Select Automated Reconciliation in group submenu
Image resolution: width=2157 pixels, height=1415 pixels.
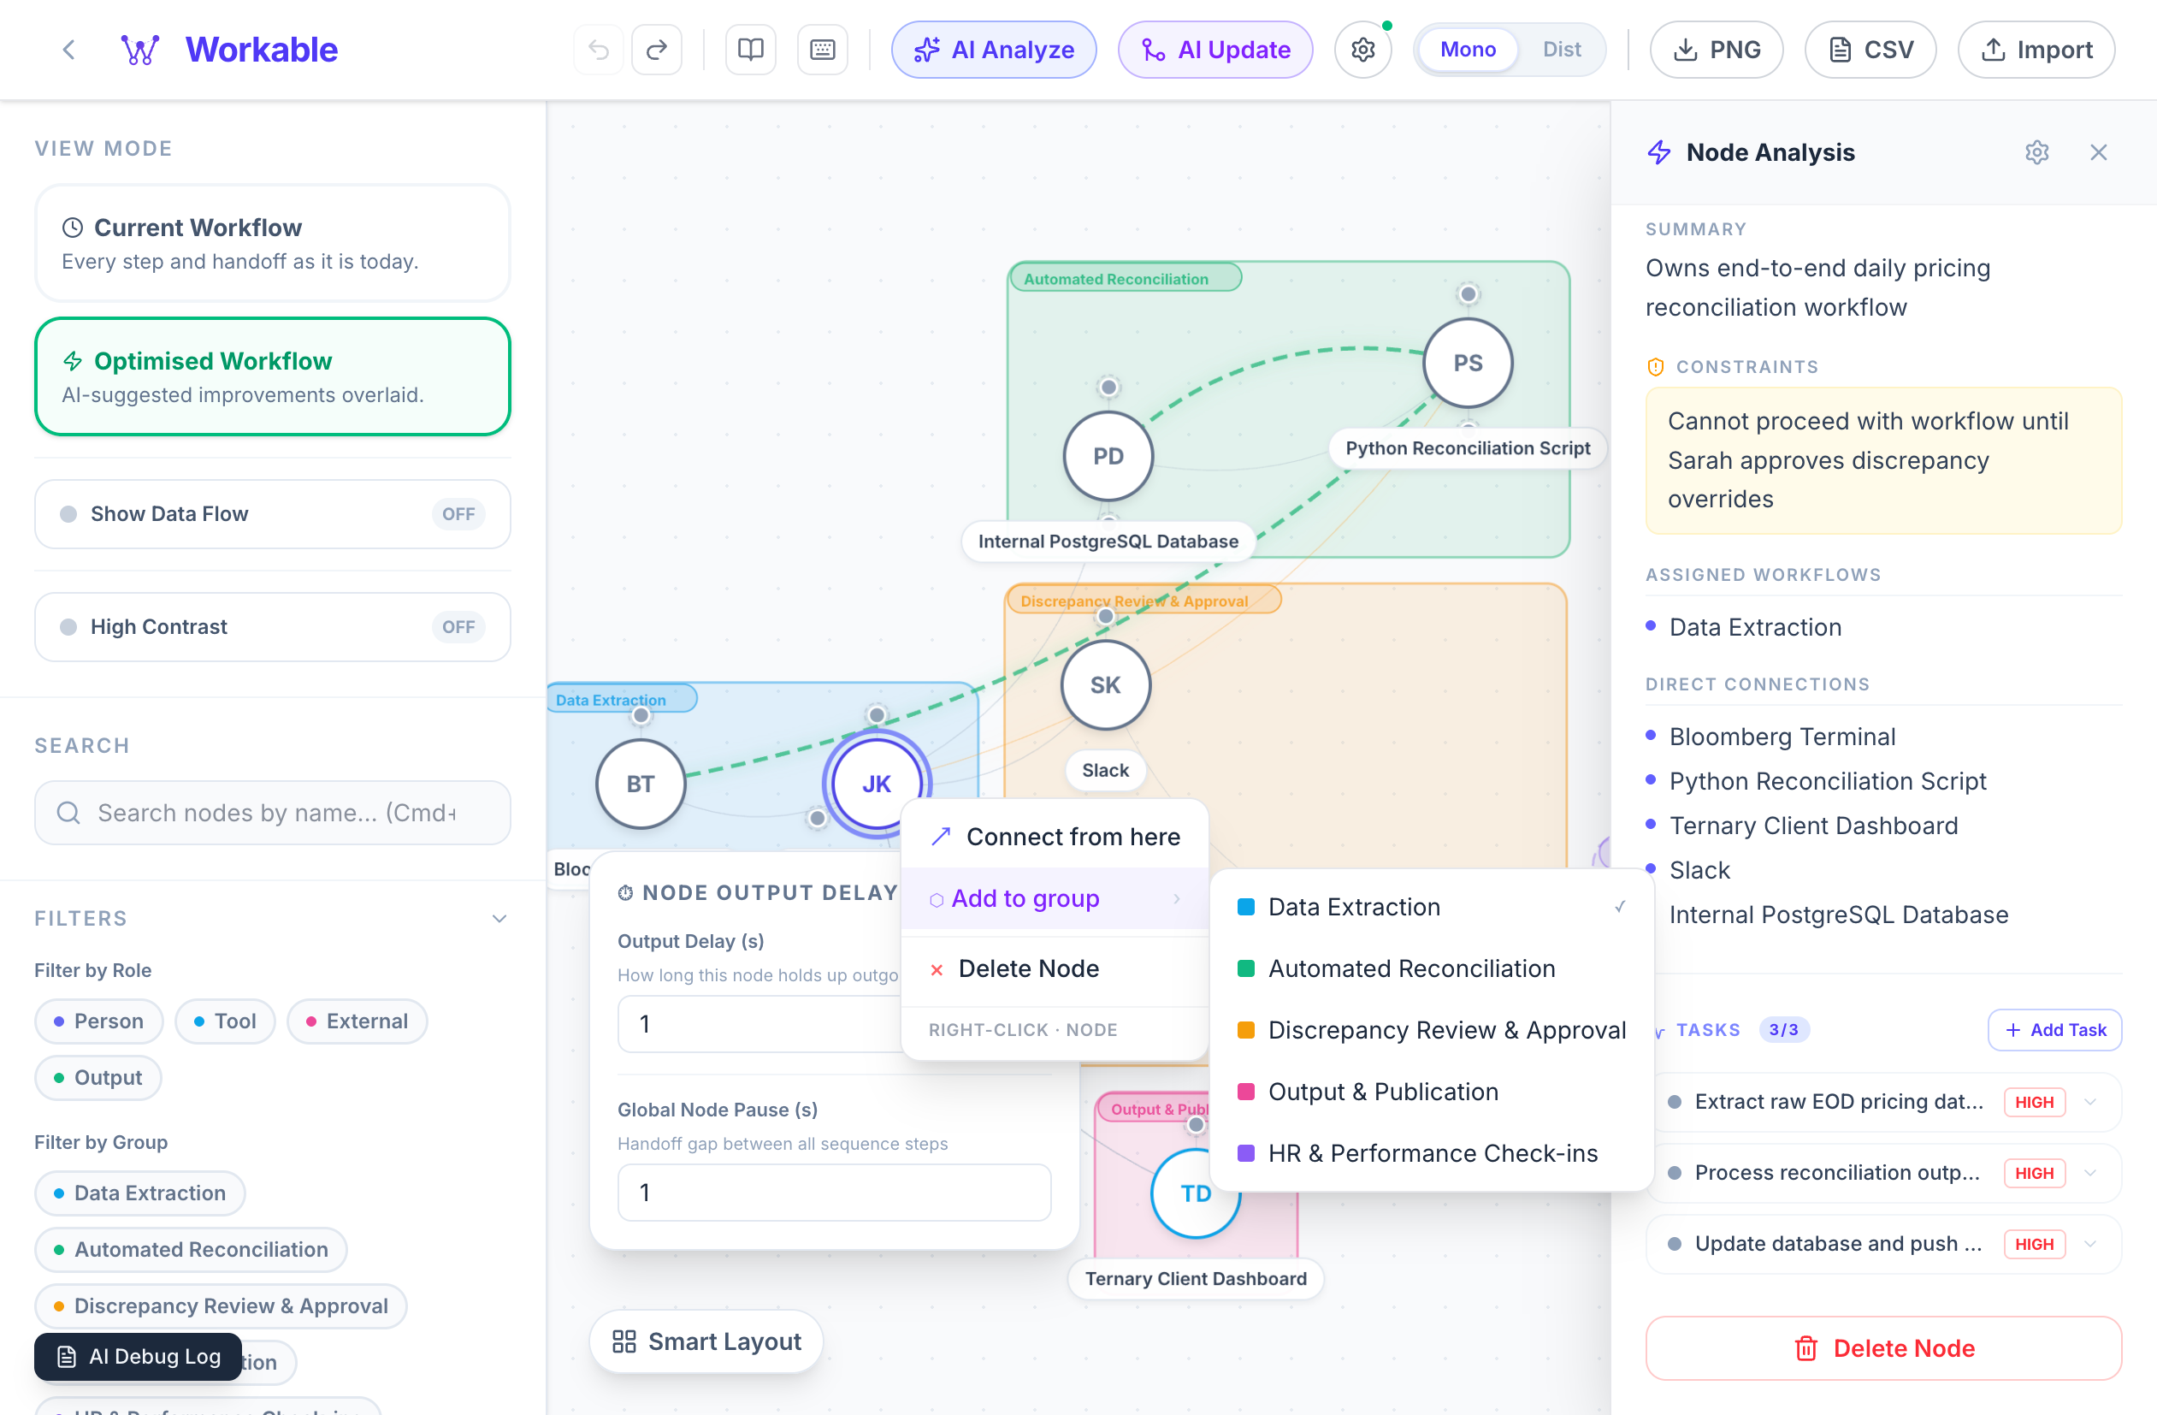click(1410, 969)
